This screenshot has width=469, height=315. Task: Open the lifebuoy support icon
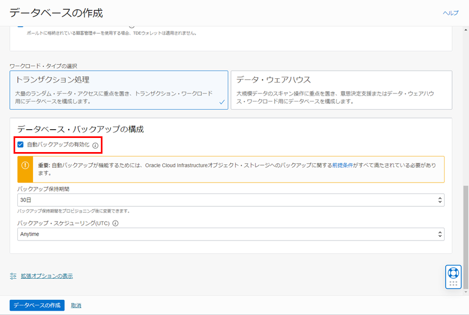[453, 273]
